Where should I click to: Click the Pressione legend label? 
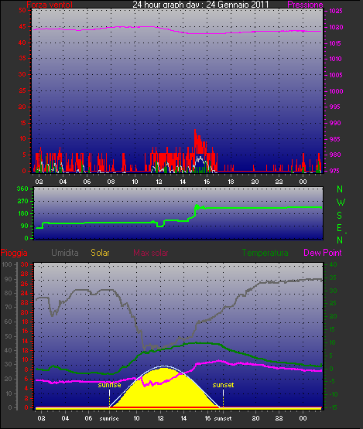305,5
